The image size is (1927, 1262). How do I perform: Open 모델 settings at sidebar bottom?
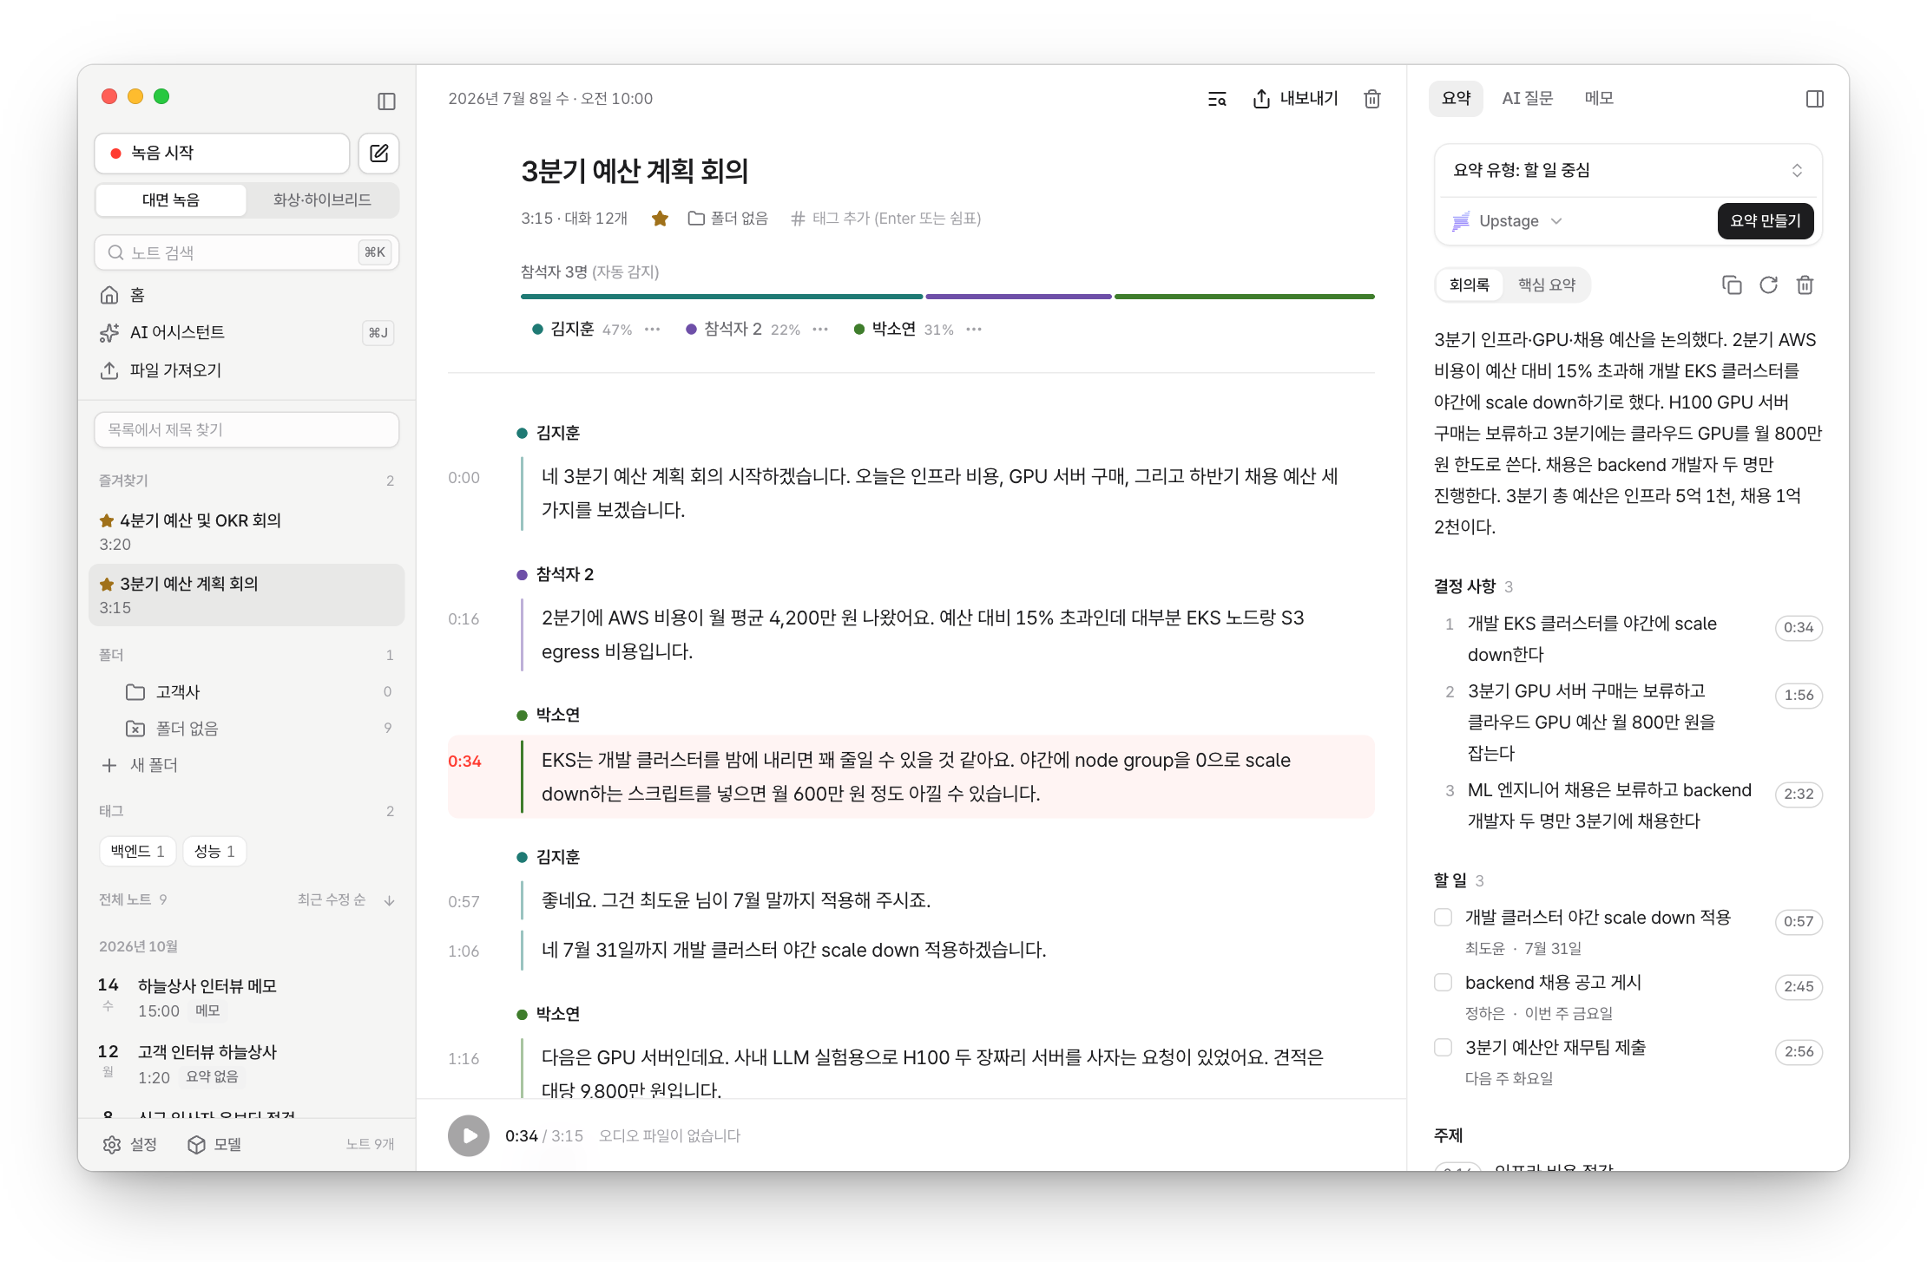click(214, 1145)
